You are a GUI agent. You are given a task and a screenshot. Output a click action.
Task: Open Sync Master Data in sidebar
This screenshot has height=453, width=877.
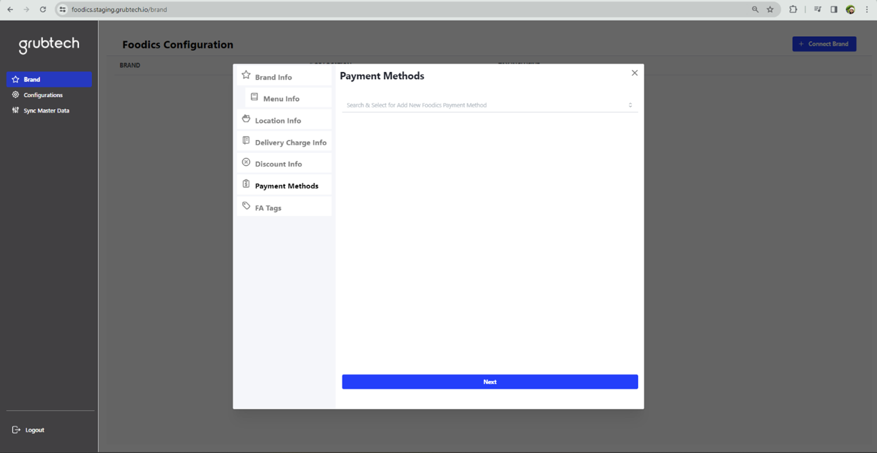click(x=49, y=110)
